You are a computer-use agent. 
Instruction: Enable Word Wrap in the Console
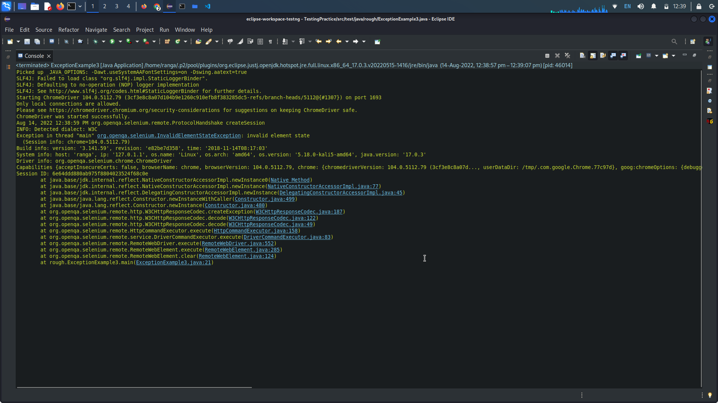click(602, 55)
